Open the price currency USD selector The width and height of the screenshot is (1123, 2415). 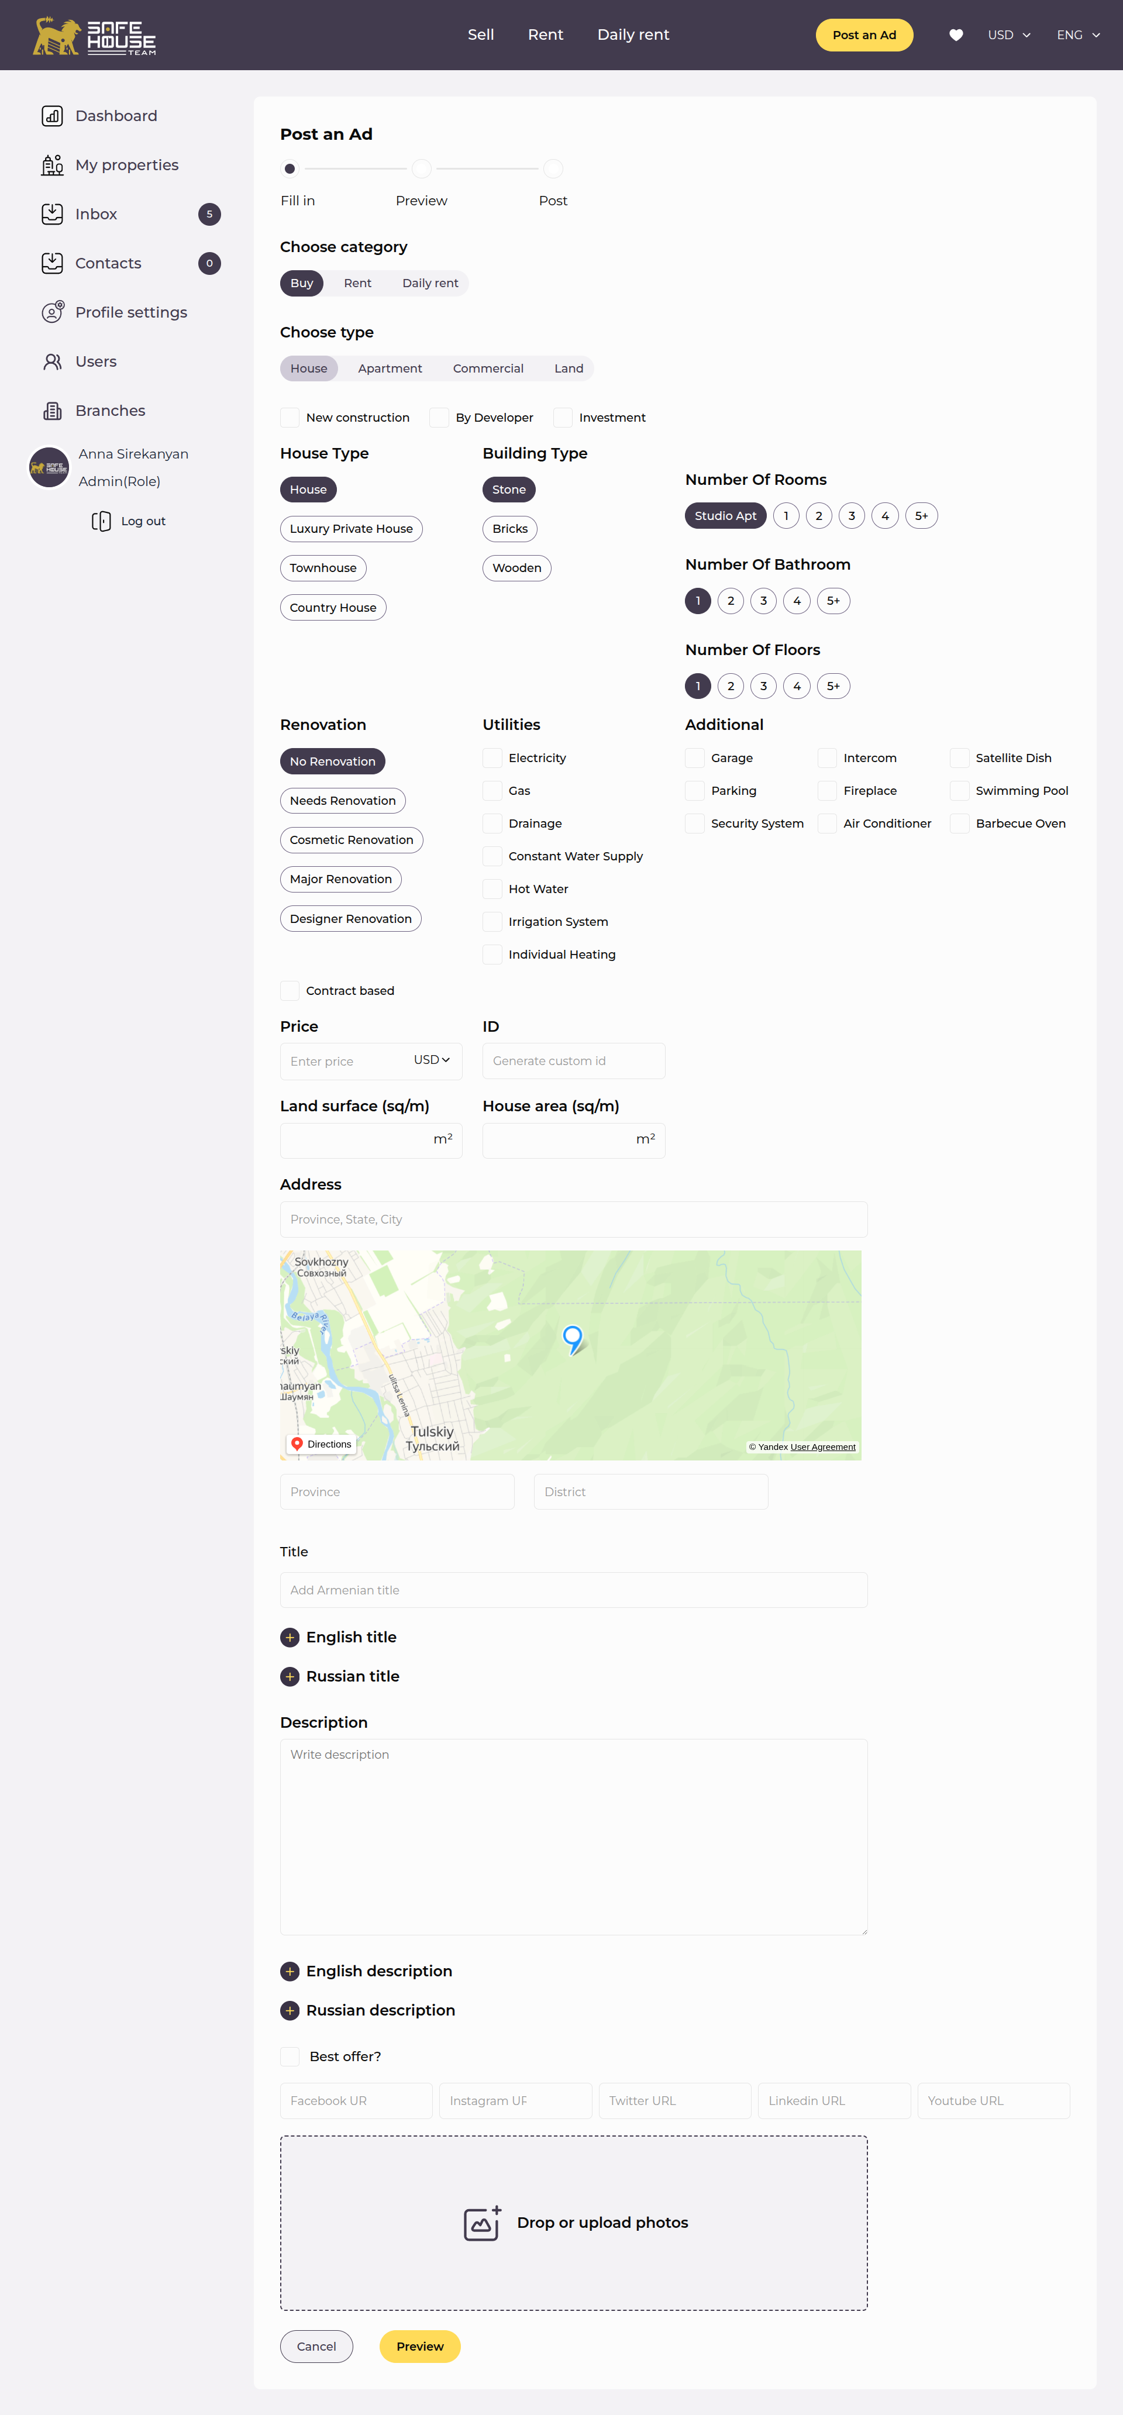(x=431, y=1059)
